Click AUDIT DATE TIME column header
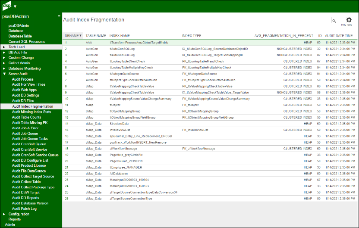The width and height of the screenshot is (359, 228). pyautogui.click(x=339, y=36)
